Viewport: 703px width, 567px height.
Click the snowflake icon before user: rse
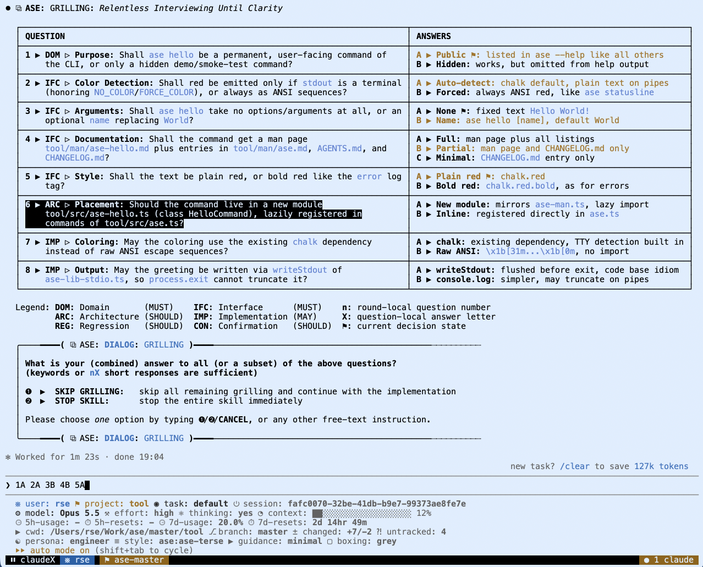coord(18,504)
